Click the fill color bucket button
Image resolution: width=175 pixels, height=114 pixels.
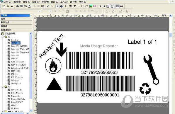(x=127, y=11)
